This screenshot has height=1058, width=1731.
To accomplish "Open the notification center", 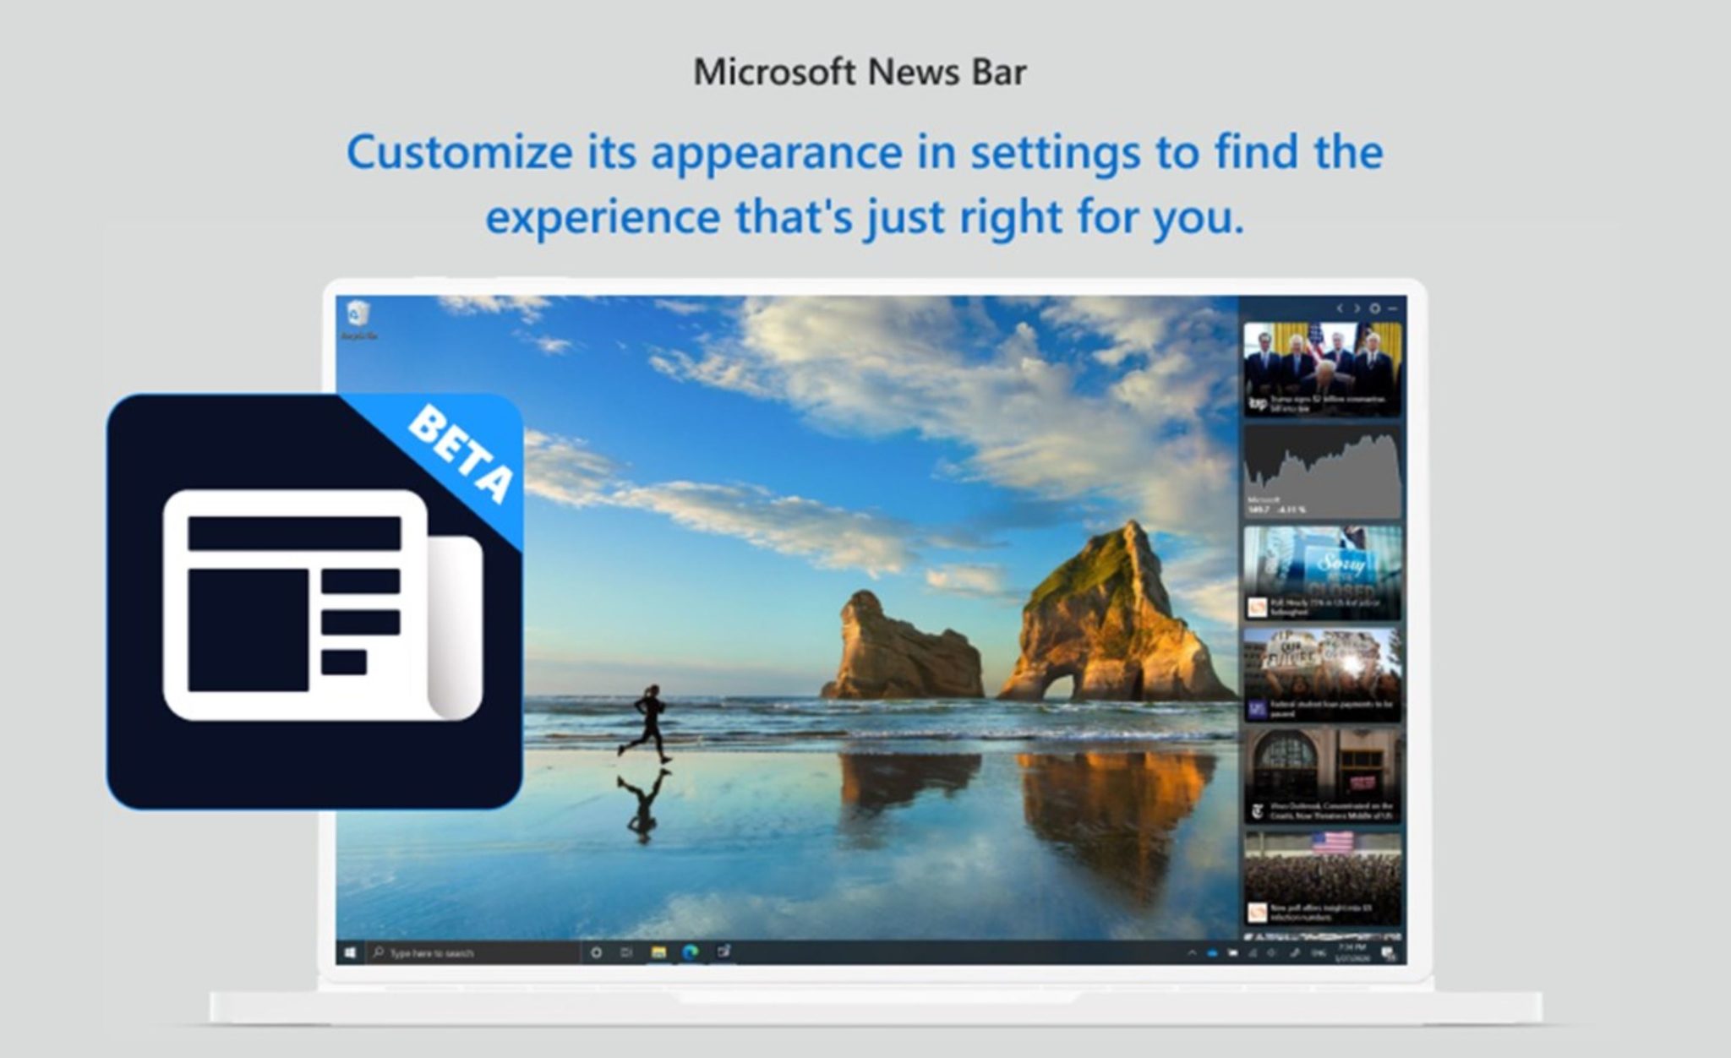I will pos(1388,952).
